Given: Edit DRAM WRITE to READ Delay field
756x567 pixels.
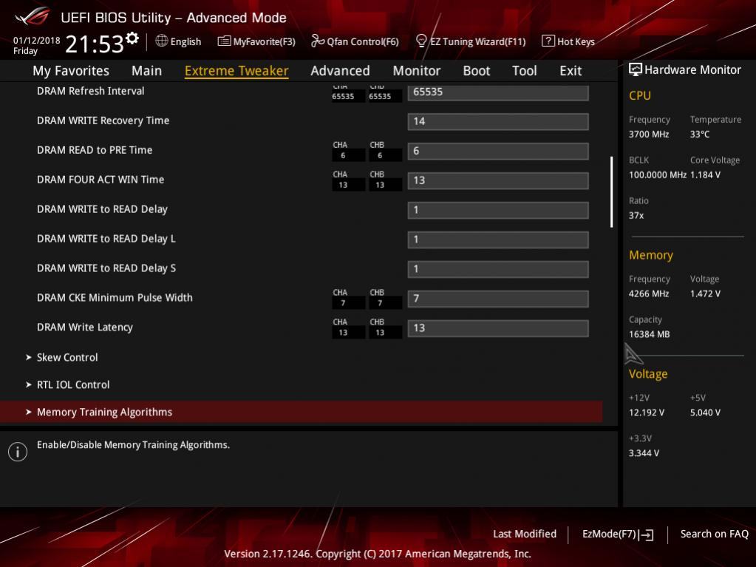Looking at the screenshot, I should (x=498, y=210).
